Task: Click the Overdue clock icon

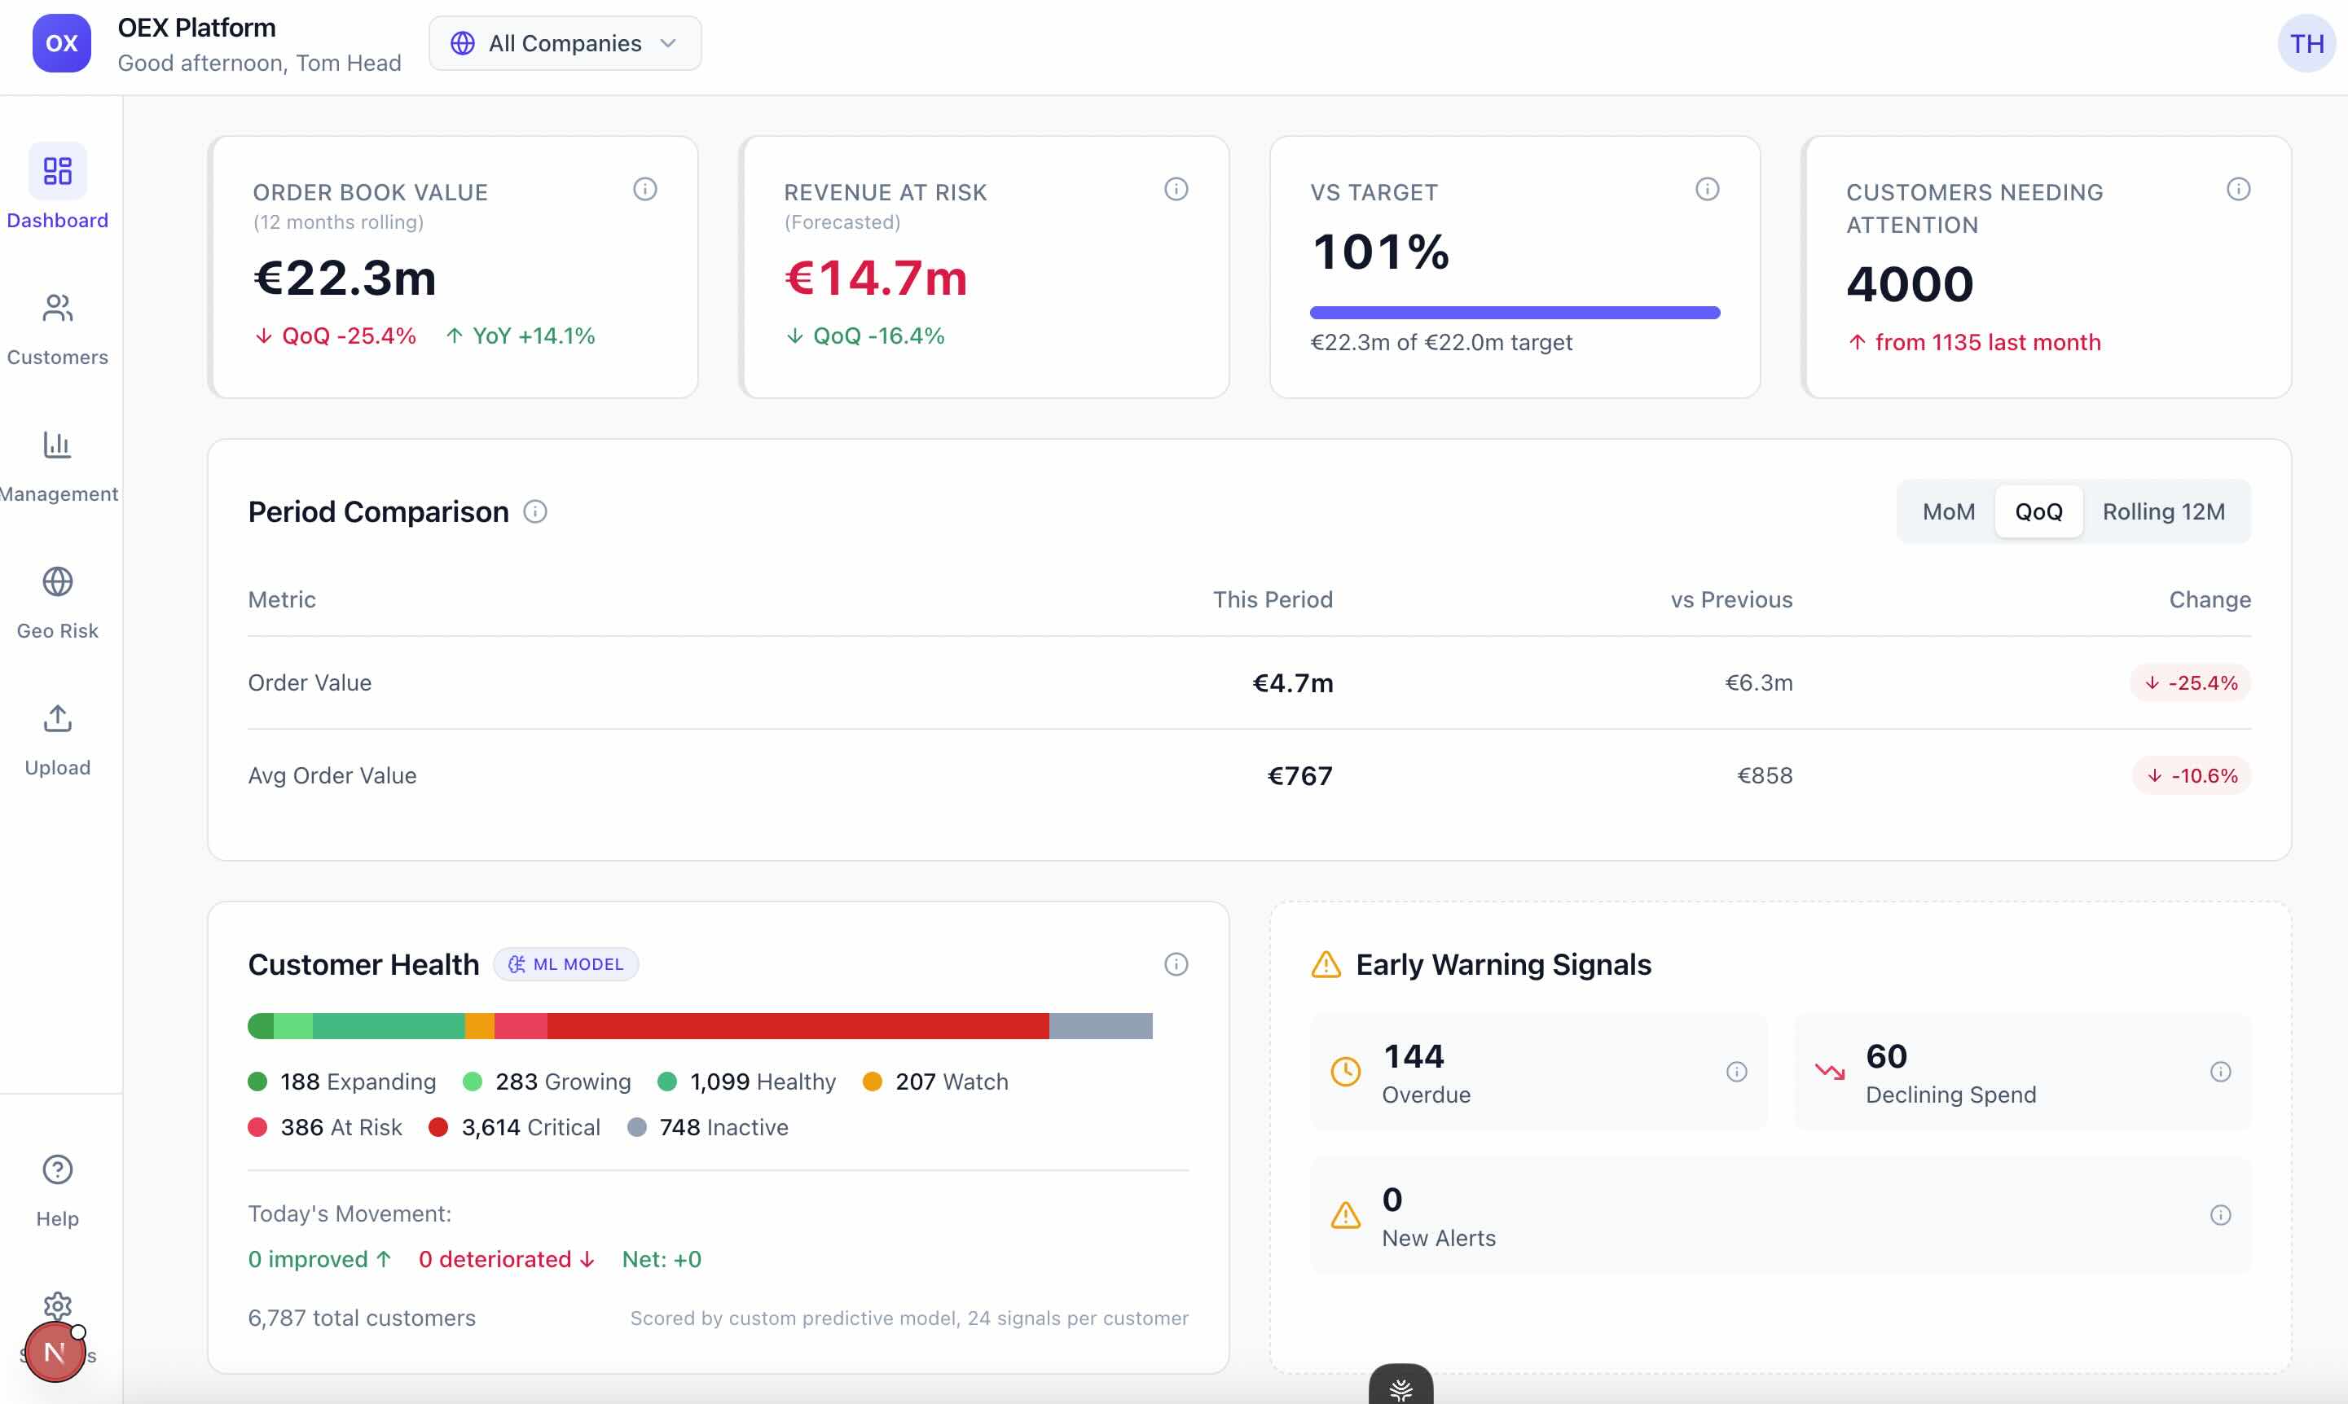Action: coord(1346,1072)
